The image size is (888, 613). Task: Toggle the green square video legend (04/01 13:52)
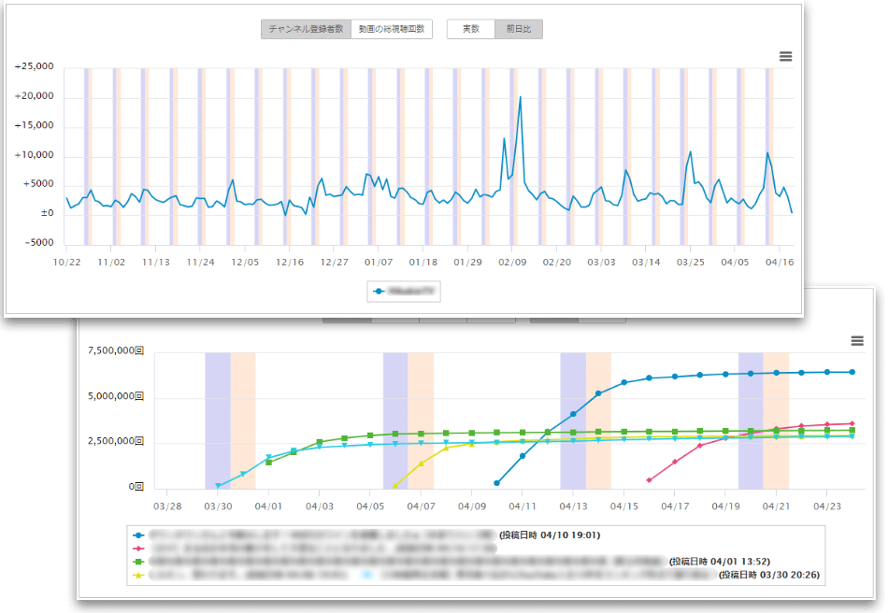pos(451,562)
